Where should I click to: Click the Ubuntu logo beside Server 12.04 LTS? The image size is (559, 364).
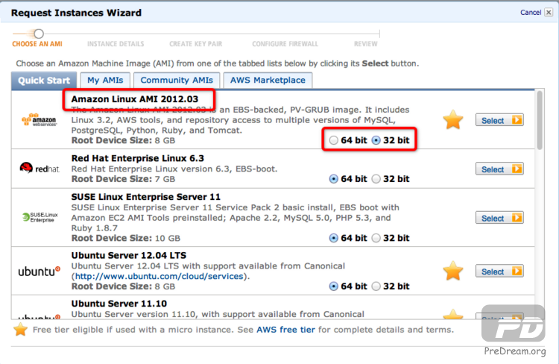pyautogui.click(x=40, y=272)
